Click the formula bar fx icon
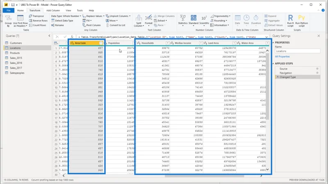328x184 pixels. 72,37
